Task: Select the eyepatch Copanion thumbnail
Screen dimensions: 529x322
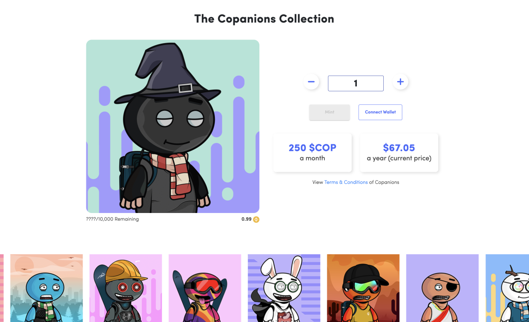Action: (442, 288)
